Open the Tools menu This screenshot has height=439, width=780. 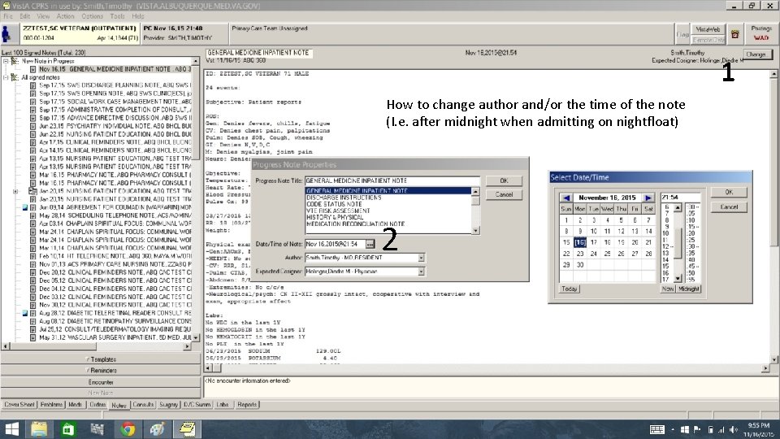117,16
